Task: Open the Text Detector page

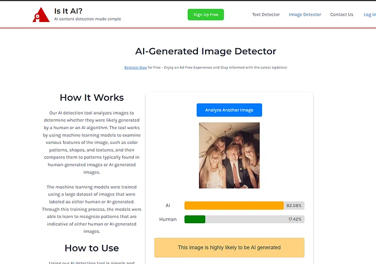Action: (x=266, y=15)
